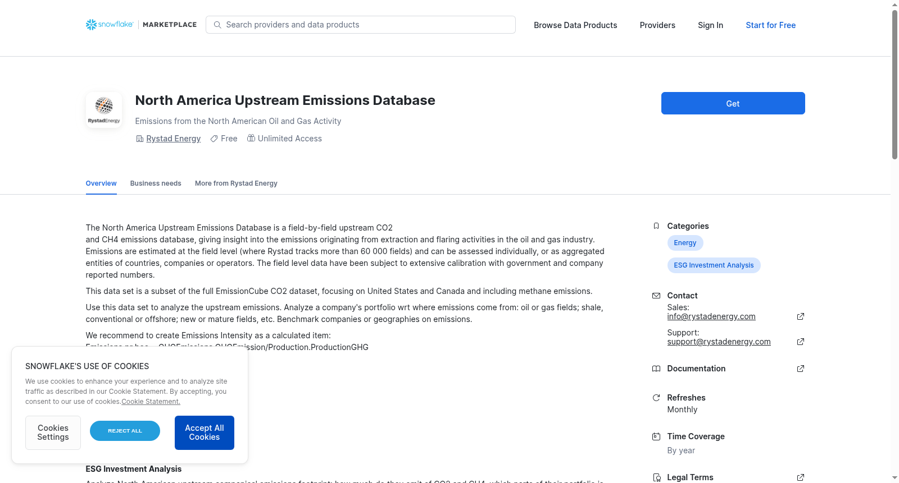This screenshot has height=483, width=899.
Task: Click the MARKETPLACE label link
Action: point(170,25)
